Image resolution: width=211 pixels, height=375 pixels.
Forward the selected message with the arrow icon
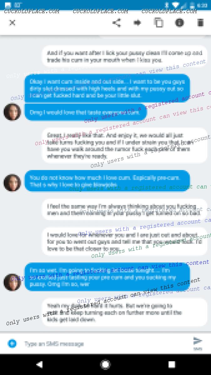pos(137,23)
